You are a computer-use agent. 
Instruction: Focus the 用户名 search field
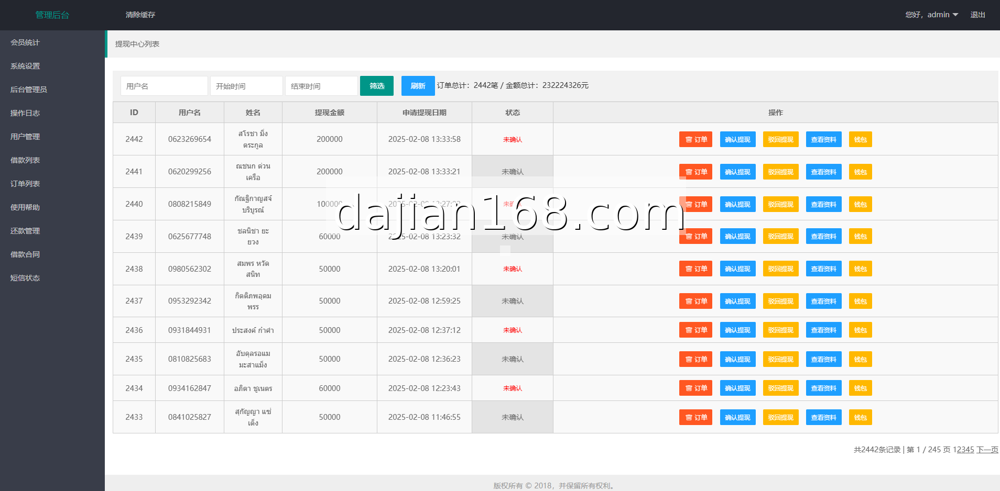pyautogui.click(x=164, y=86)
